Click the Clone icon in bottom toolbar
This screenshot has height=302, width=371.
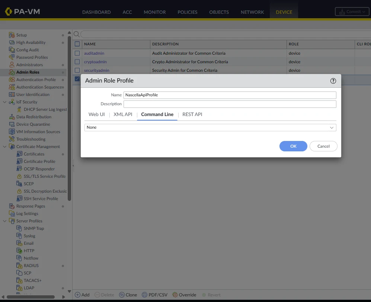point(122,295)
